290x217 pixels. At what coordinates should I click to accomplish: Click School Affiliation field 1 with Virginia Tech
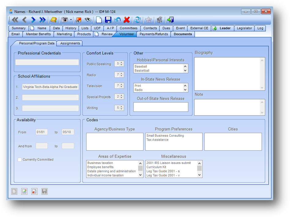pos(50,87)
